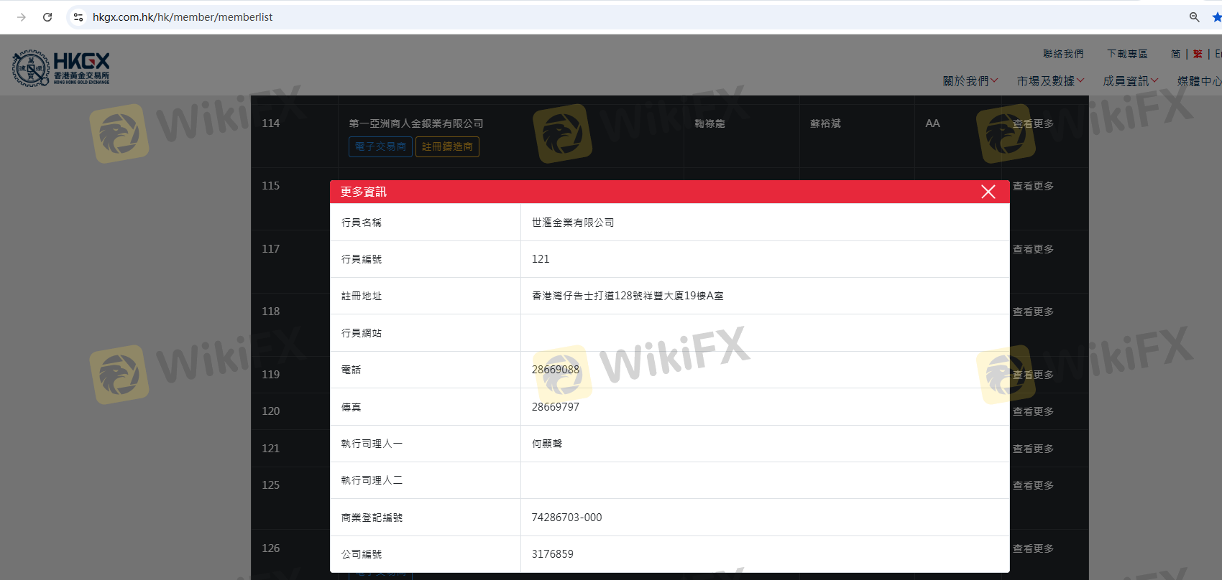The image size is (1222, 580).
Task: Open site information icon in address bar
Action: point(78,17)
